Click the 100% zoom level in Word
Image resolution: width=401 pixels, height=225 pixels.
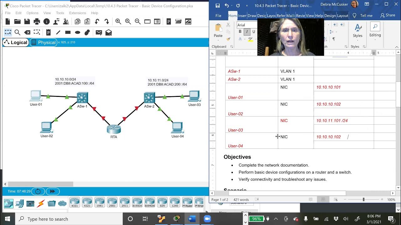coord(391,199)
